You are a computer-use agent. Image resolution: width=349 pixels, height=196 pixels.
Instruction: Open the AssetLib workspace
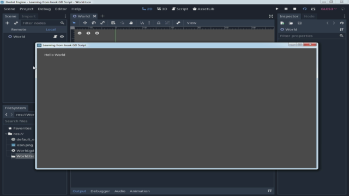pyautogui.click(x=203, y=9)
